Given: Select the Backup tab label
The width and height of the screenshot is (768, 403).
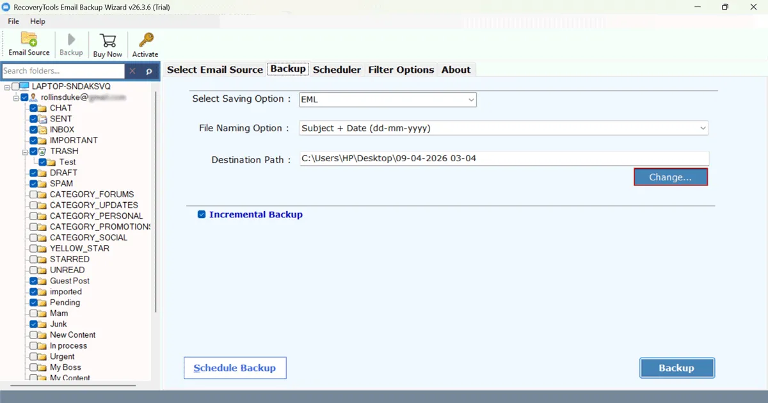Looking at the screenshot, I should (x=288, y=68).
